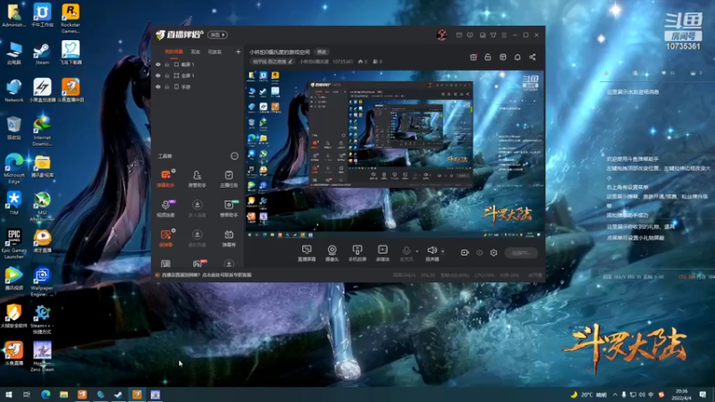The height and width of the screenshot is (402, 715).
Task: Click the share icon at top-right of preview header
Action: pyautogui.click(x=532, y=57)
